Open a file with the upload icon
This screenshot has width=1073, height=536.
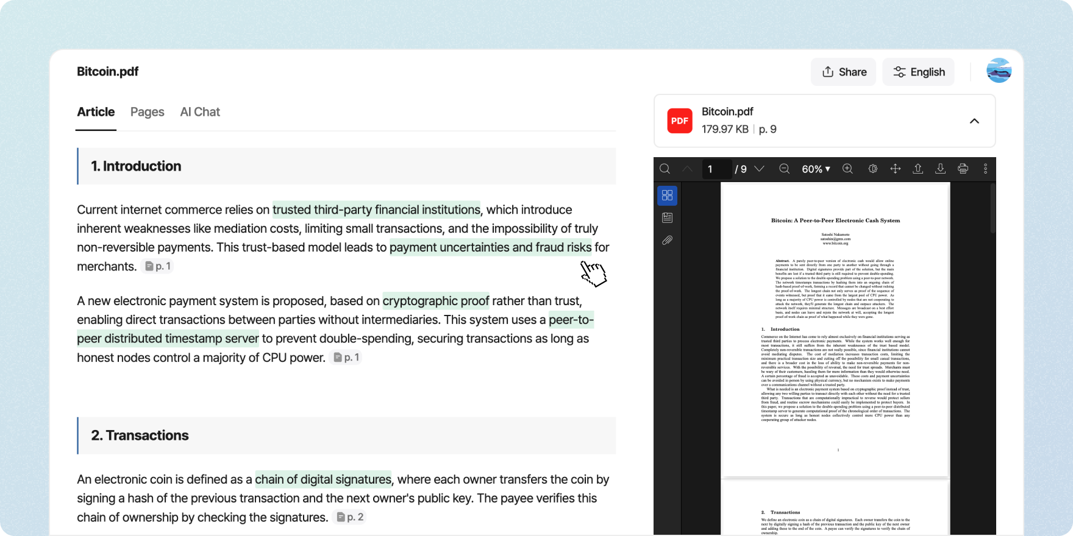point(918,169)
